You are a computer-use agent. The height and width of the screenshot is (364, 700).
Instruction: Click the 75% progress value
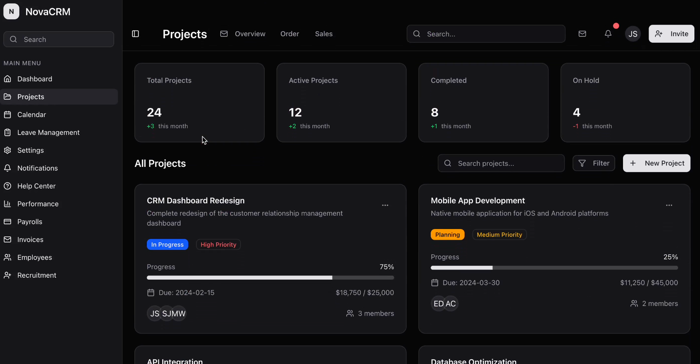(387, 267)
